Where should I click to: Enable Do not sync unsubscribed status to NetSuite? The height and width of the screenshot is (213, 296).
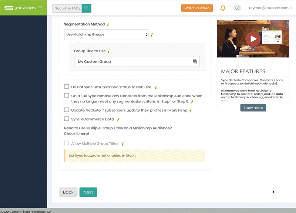point(67,87)
